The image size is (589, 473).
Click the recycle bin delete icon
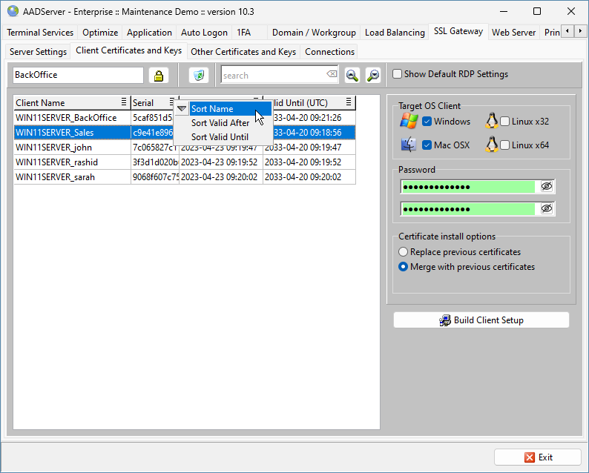(198, 76)
